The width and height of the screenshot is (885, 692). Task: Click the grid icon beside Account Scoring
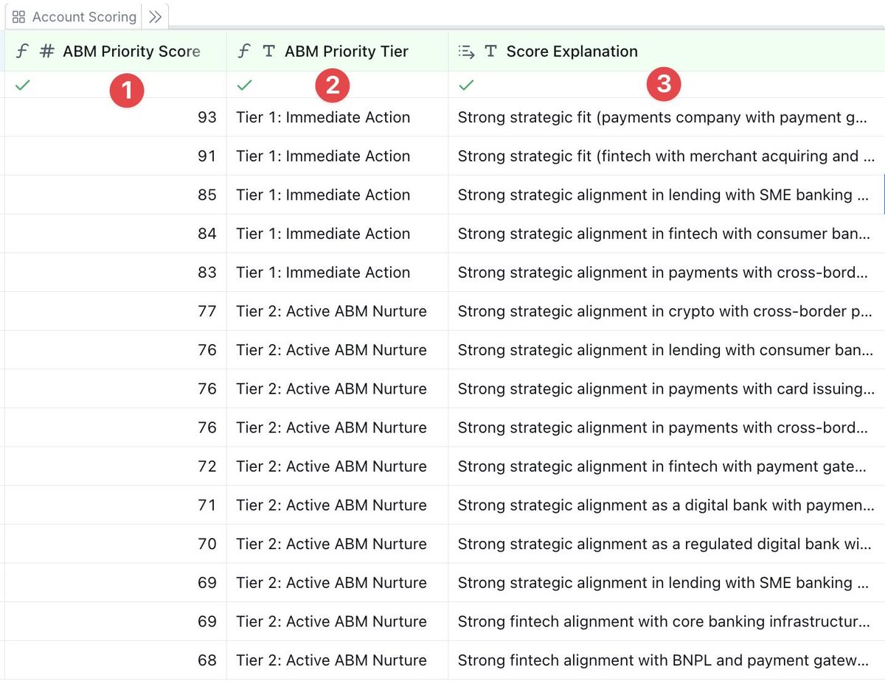coord(20,16)
